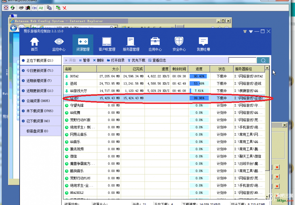Go to 首页 home tab
This screenshot has width=295, height=205.
point(34,44)
